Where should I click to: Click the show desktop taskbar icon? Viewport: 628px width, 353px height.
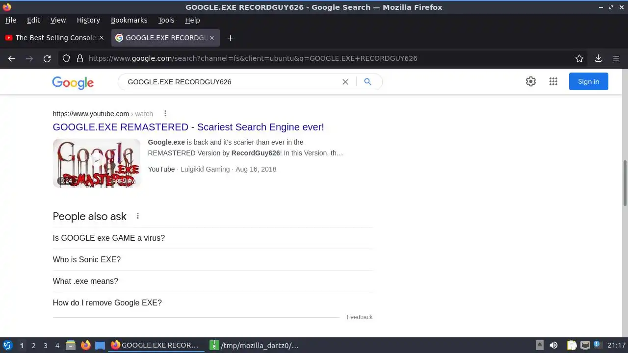[x=100, y=345]
